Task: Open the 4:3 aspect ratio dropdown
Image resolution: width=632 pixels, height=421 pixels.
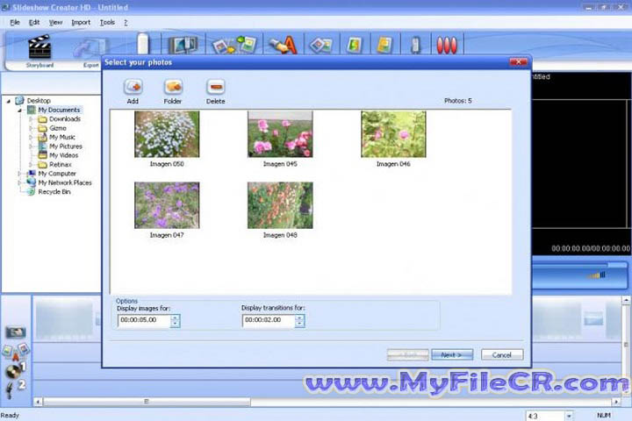Action: [x=569, y=416]
